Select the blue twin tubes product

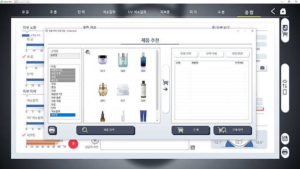(143, 116)
